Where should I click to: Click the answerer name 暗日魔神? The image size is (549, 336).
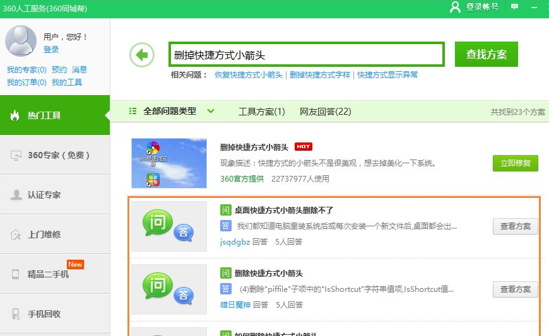pyautogui.click(x=235, y=304)
